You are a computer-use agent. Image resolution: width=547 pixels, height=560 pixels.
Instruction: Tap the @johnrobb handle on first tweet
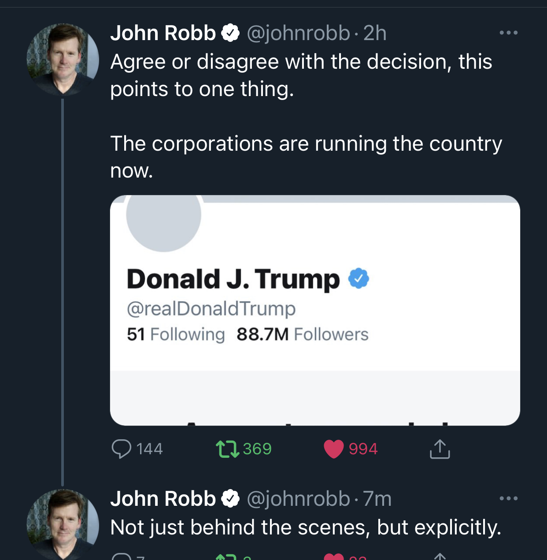tap(298, 33)
